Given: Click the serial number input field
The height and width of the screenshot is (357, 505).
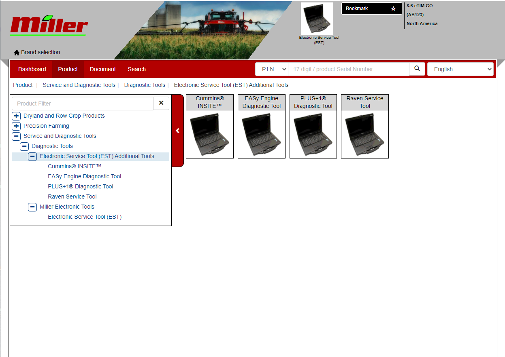Looking at the screenshot, I should click(349, 69).
